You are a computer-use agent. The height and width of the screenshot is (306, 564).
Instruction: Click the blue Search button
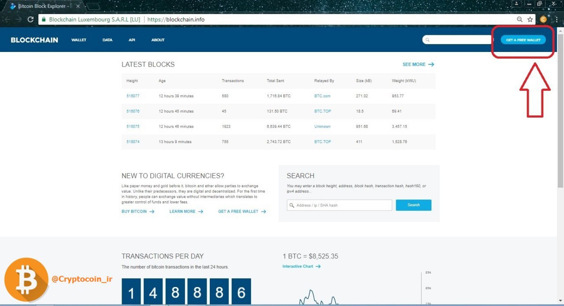pyautogui.click(x=413, y=205)
